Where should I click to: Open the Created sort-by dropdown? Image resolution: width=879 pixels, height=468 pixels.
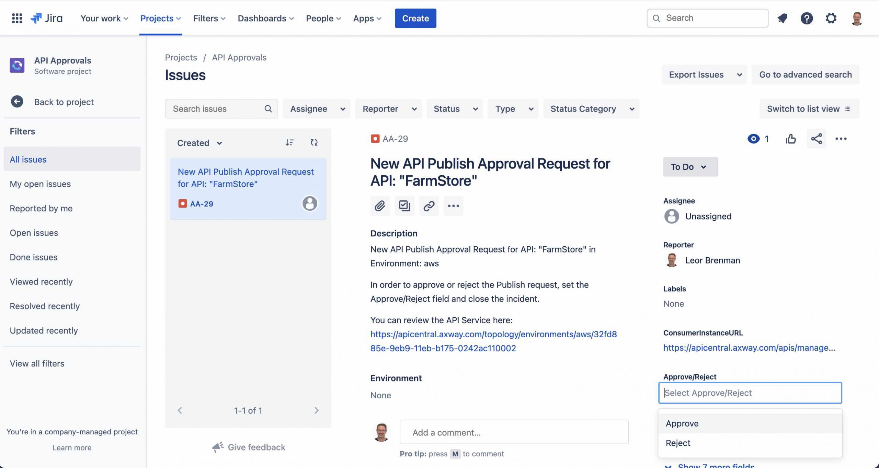click(200, 143)
